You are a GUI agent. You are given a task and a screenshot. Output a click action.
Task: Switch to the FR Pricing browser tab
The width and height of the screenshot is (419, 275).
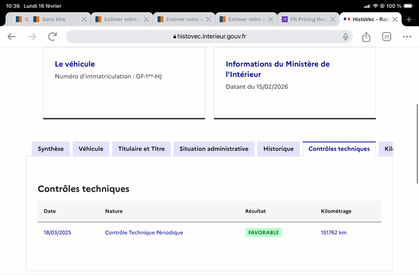click(x=306, y=19)
